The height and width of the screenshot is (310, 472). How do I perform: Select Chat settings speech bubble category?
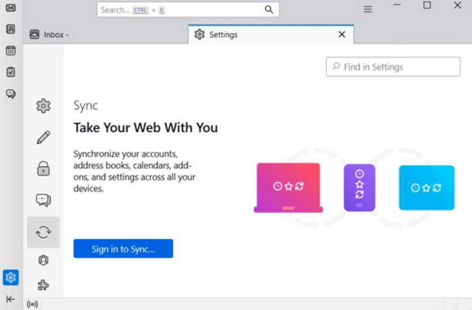click(x=43, y=200)
